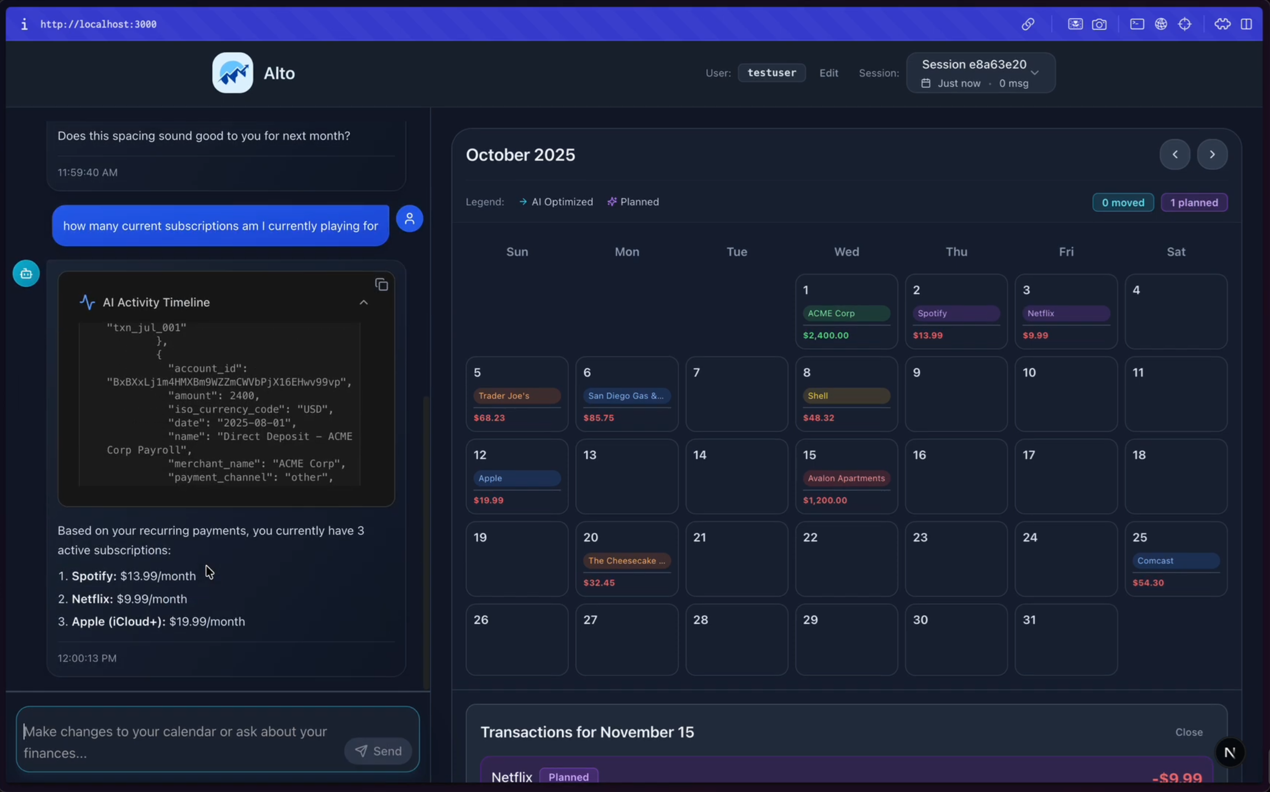This screenshot has width=1270, height=792.
Task: Click the globe icon in top toolbar
Action: (1161, 24)
